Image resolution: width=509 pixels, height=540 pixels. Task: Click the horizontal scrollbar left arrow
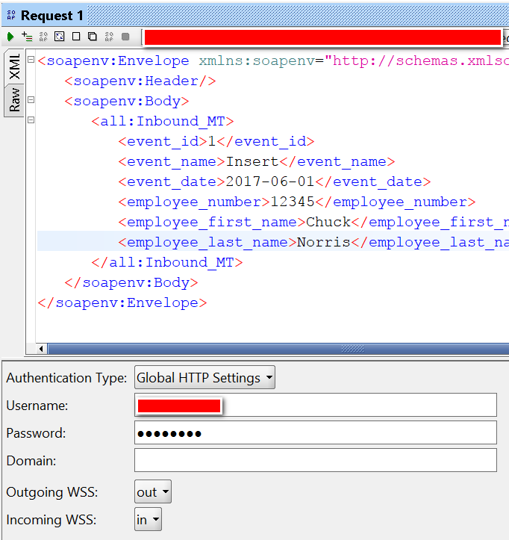pyautogui.click(x=41, y=349)
